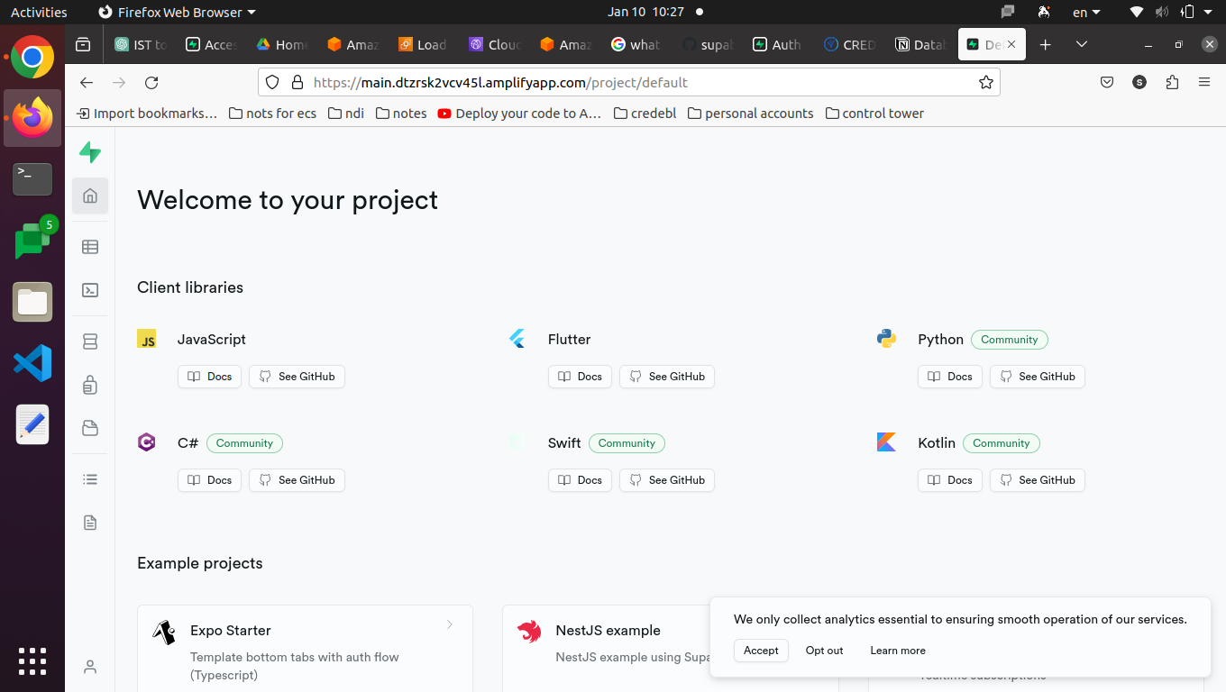Image resolution: width=1226 pixels, height=692 pixels.
Task: Open the nots for ecs bookmark folder
Action: click(x=273, y=113)
